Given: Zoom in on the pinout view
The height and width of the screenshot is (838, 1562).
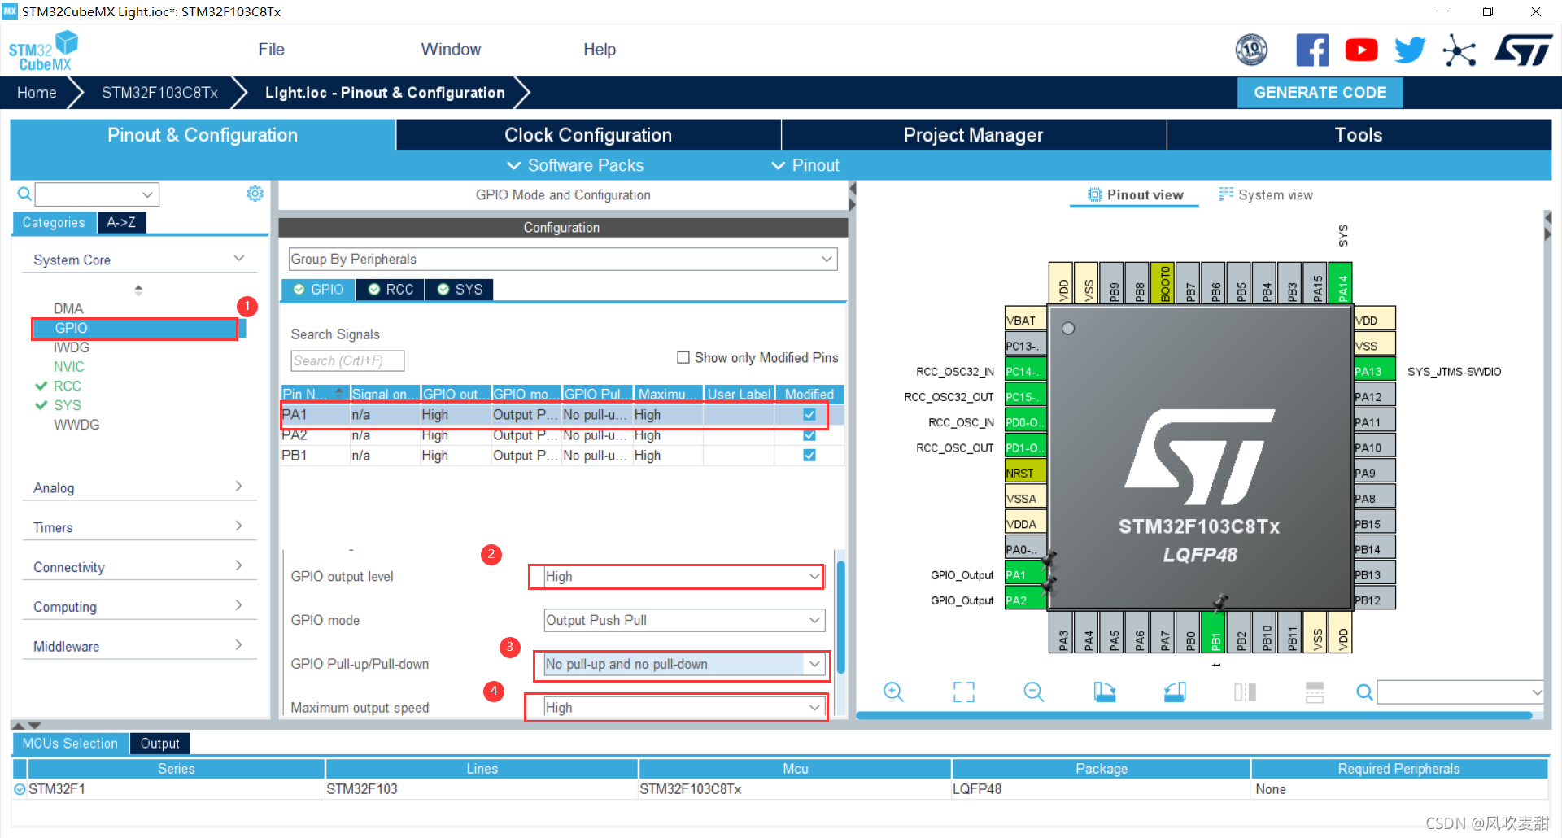Looking at the screenshot, I should (x=893, y=692).
